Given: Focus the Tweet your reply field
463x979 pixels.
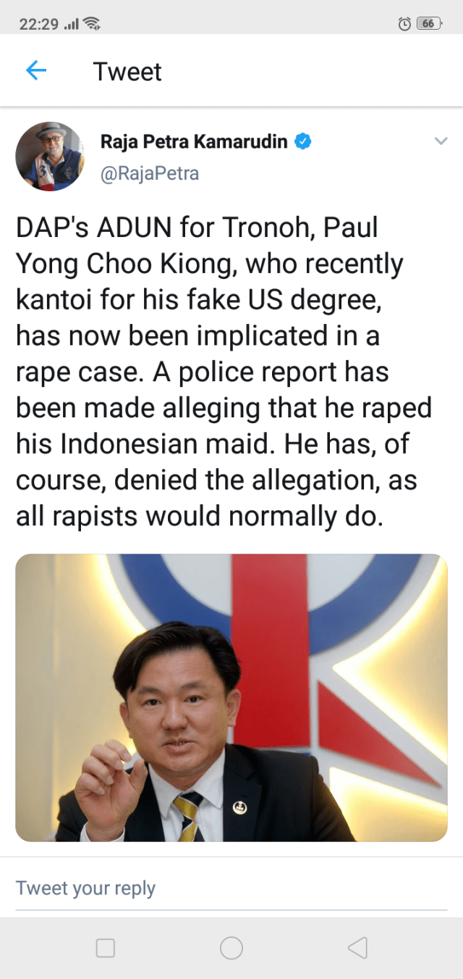Looking at the screenshot, I should click(231, 888).
